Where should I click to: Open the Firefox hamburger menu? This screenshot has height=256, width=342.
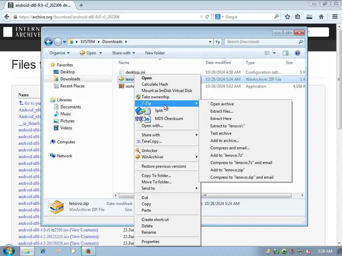335,17
